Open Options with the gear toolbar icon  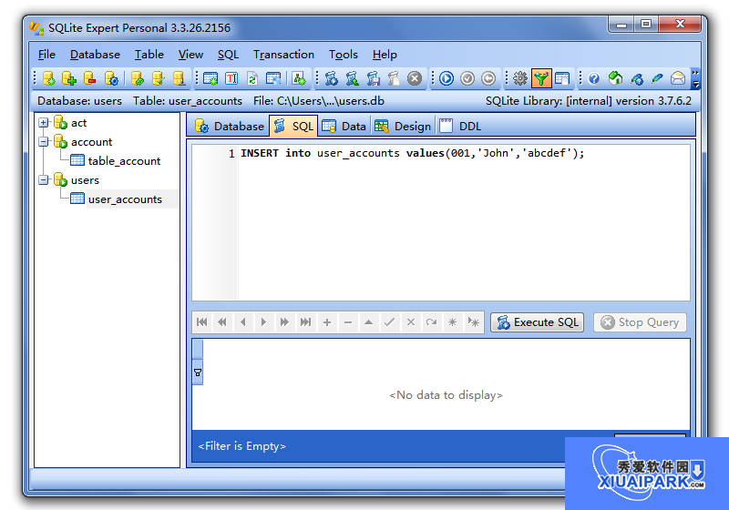tap(519, 78)
